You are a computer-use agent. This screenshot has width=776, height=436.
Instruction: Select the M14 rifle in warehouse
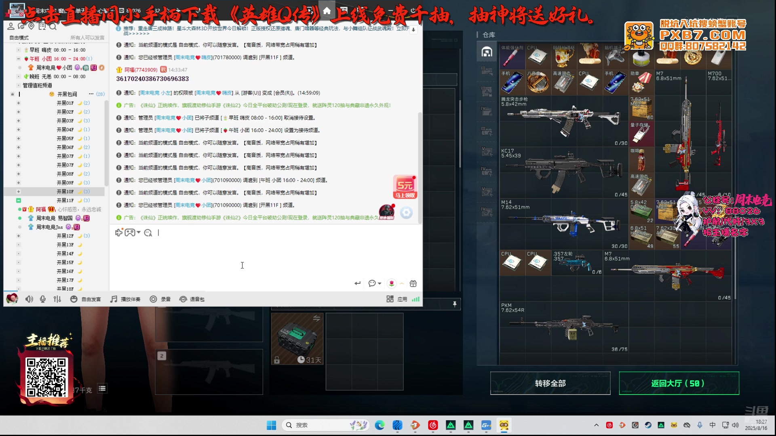tap(564, 224)
